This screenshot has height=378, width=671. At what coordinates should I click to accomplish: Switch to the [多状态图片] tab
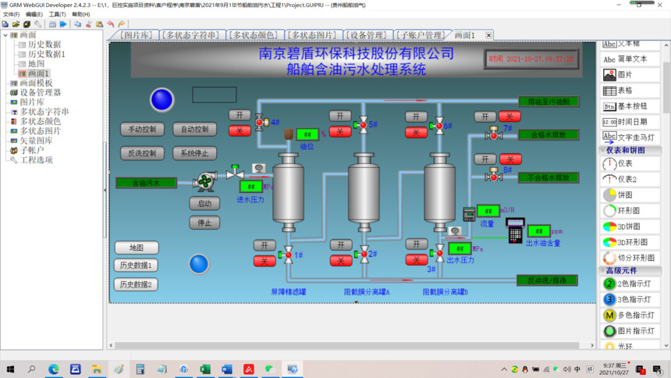point(312,35)
